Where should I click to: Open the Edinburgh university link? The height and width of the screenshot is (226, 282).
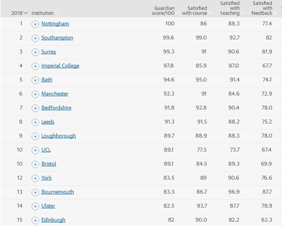coord(53,220)
